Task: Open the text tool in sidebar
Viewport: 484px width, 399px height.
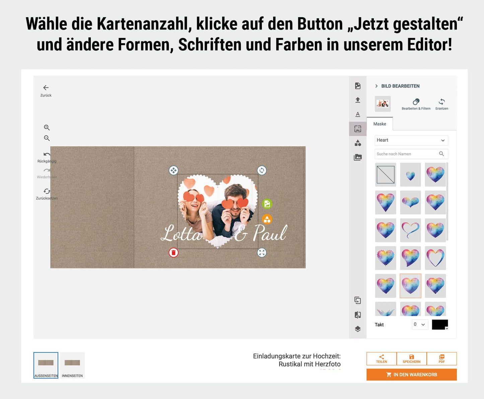Action: pos(358,115)
